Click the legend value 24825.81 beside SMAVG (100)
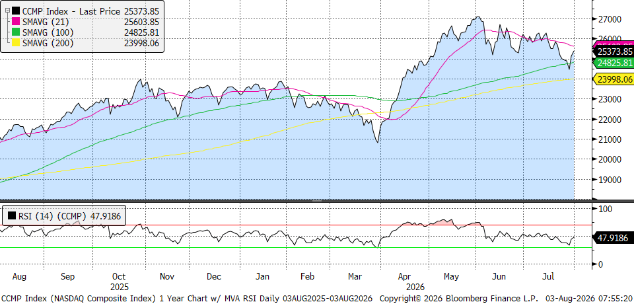 [x=143, y=33]
